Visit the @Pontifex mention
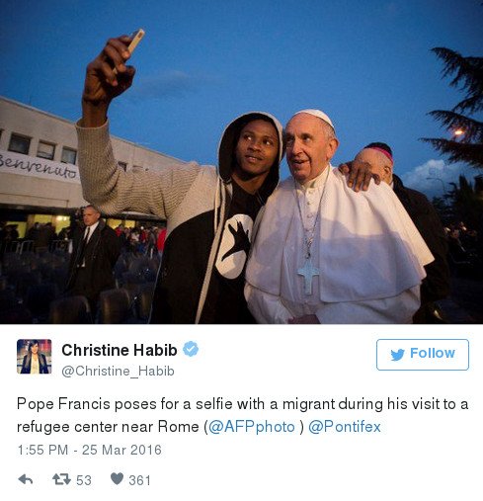This screenshot has height=501, width=483. (x=345, y=427)
